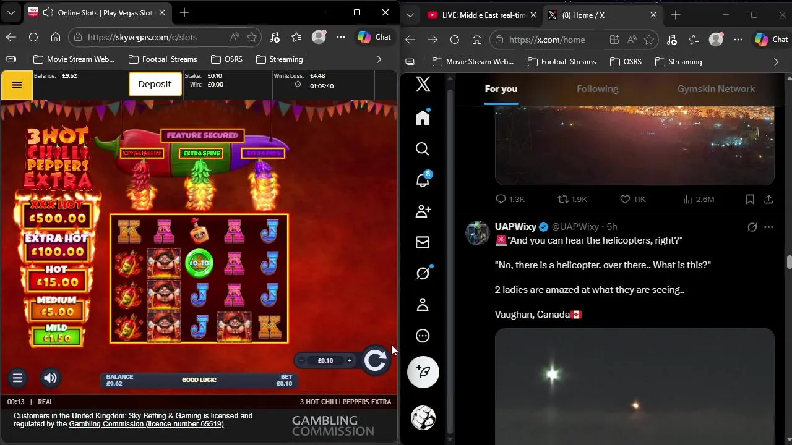This screenshot has width=792, height=445.
Task: Open the tab actions dropdown in left browser
Action: click(x=11, y=12)
